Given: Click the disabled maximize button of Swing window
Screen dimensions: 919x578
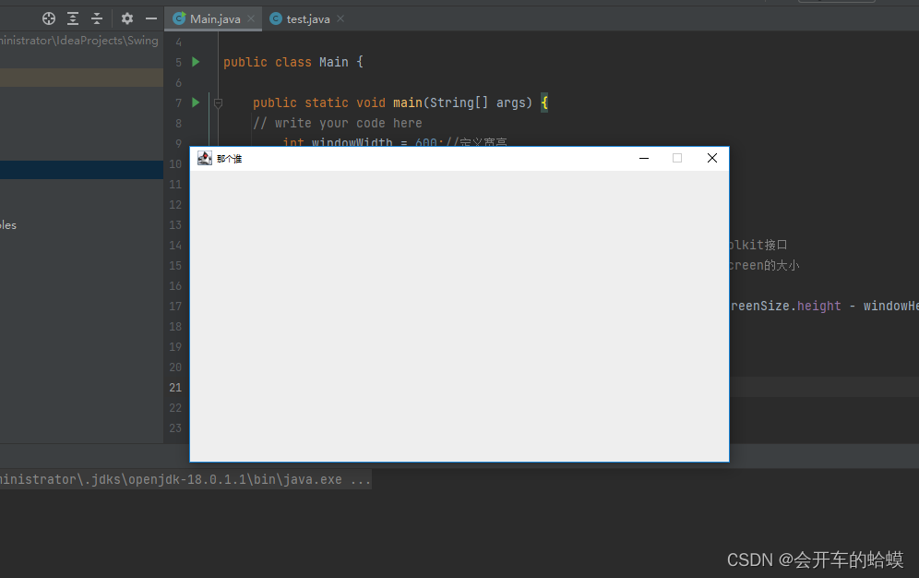Looking at the screenshot, I should (677, 158).
